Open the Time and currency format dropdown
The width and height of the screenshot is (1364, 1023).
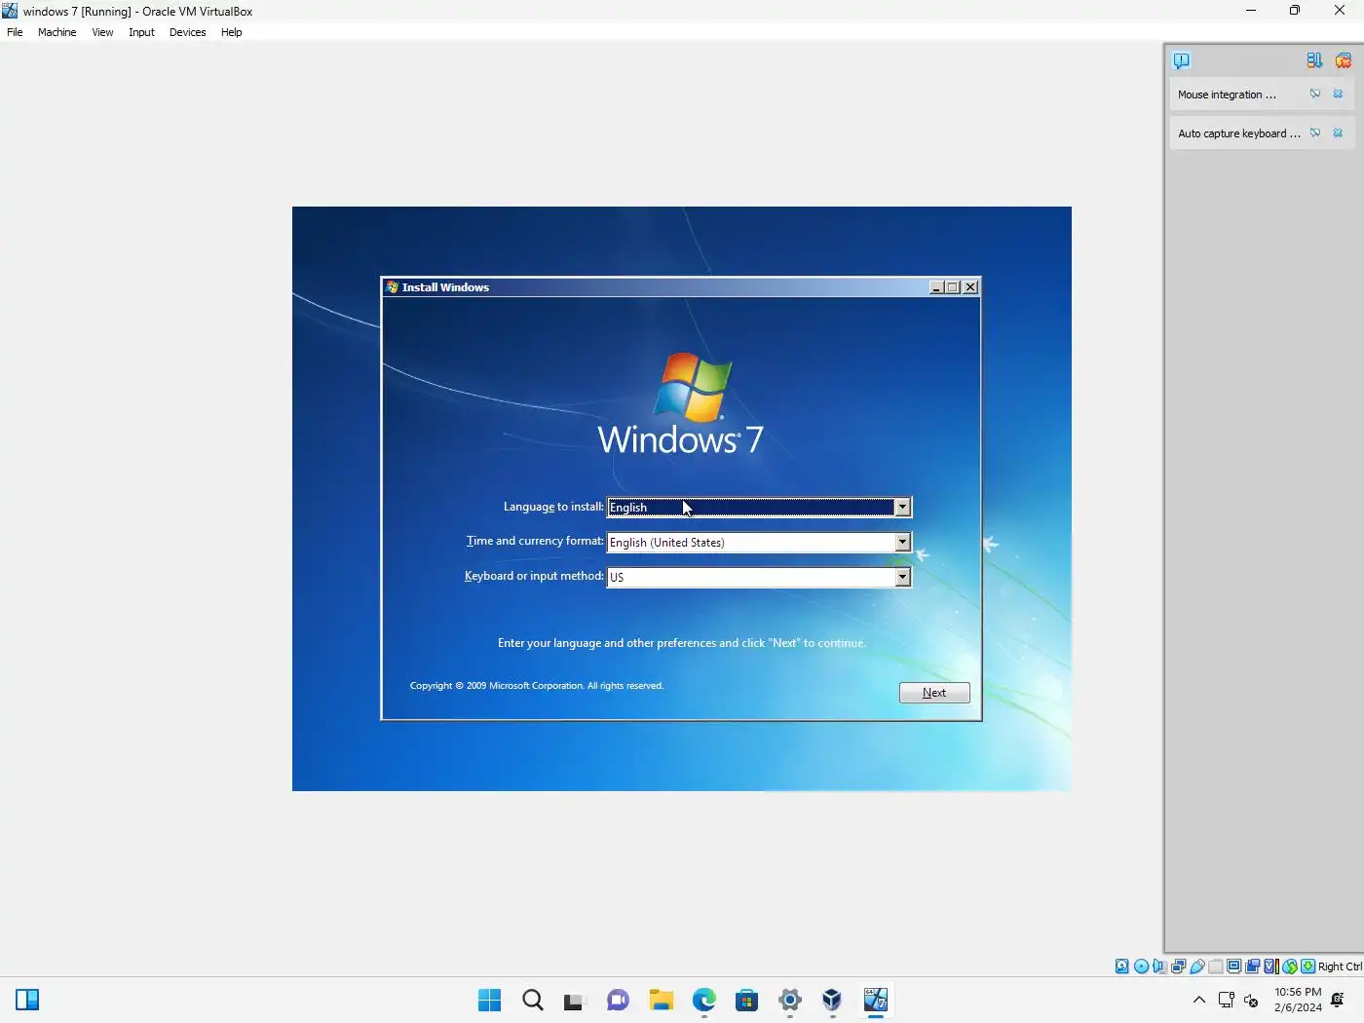pos(902,542)
